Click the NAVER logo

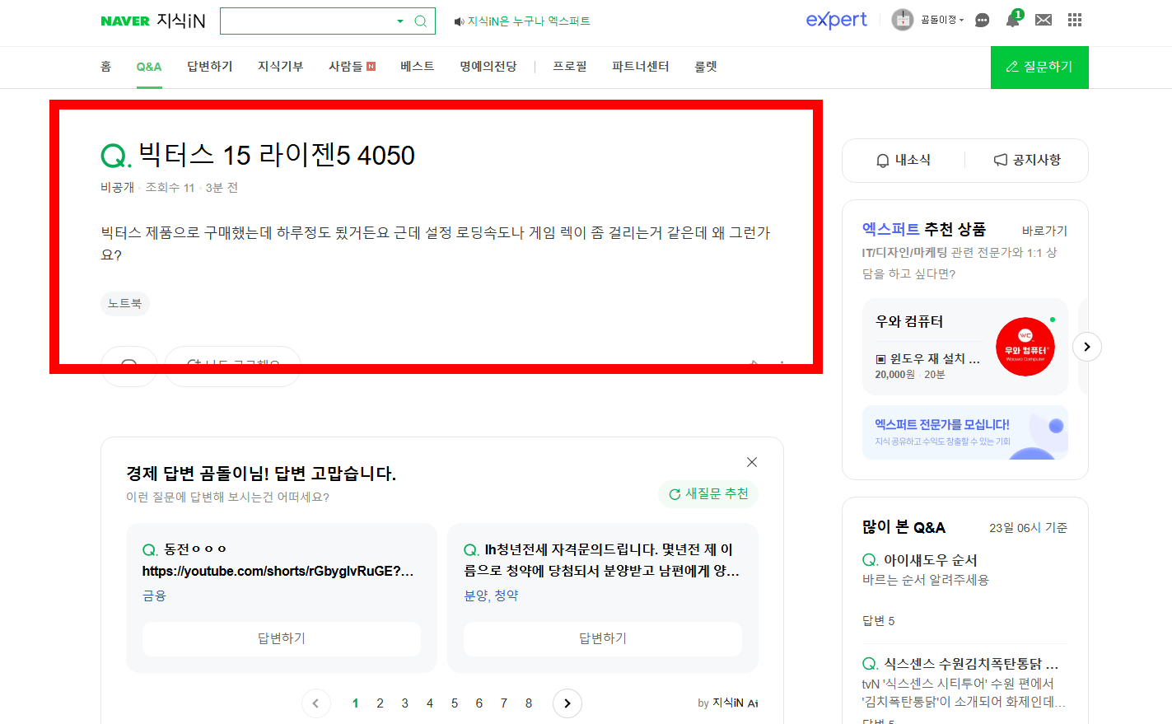coord(125,21)
